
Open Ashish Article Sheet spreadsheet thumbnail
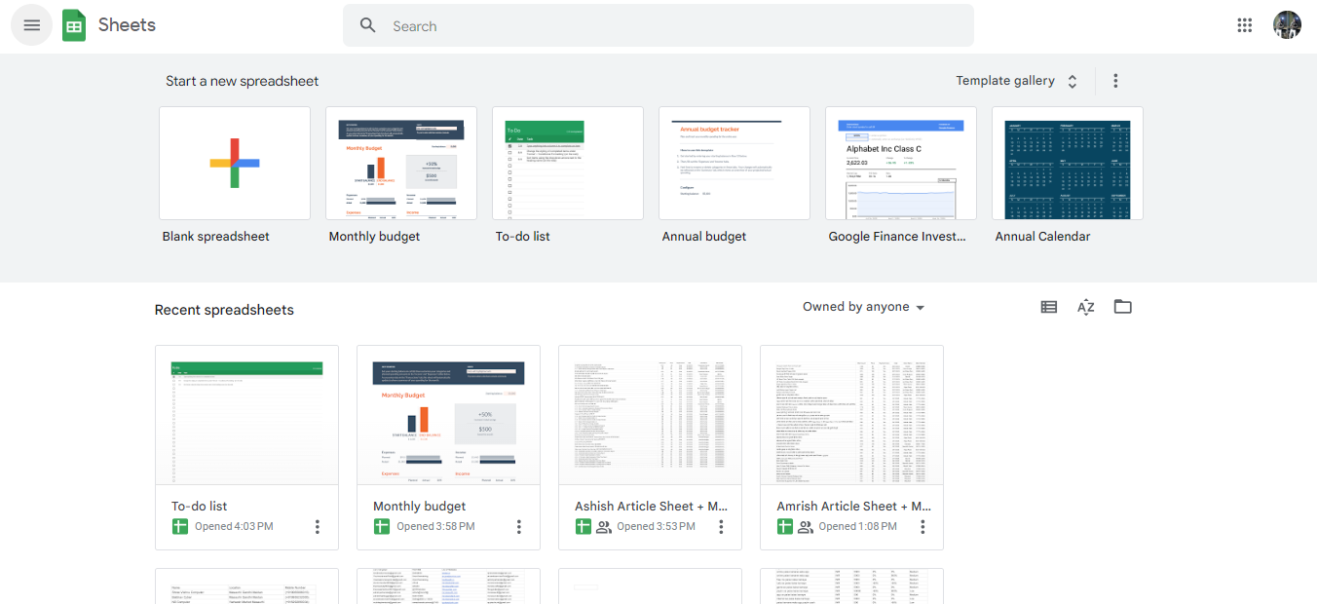pyautogui.click(x=651, y=415)
